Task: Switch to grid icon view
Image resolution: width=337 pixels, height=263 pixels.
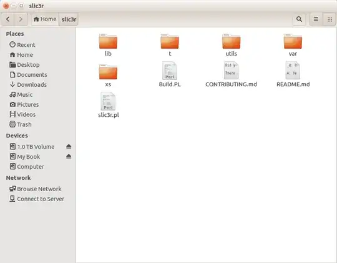Action: click(330, 19)
